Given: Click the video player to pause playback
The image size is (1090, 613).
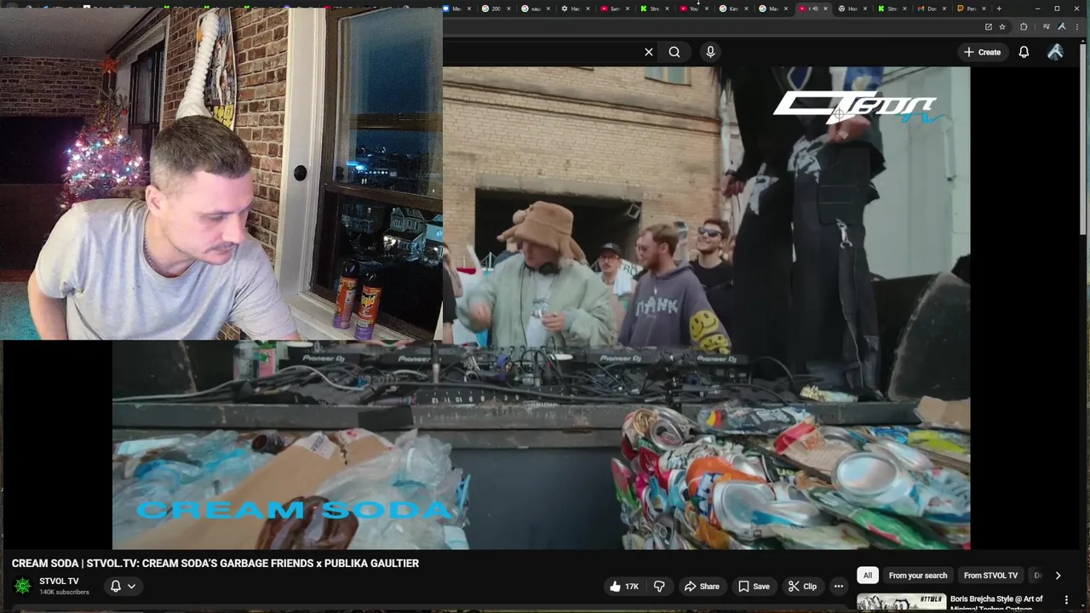Looking at the screenshot, I should point(541,306).
